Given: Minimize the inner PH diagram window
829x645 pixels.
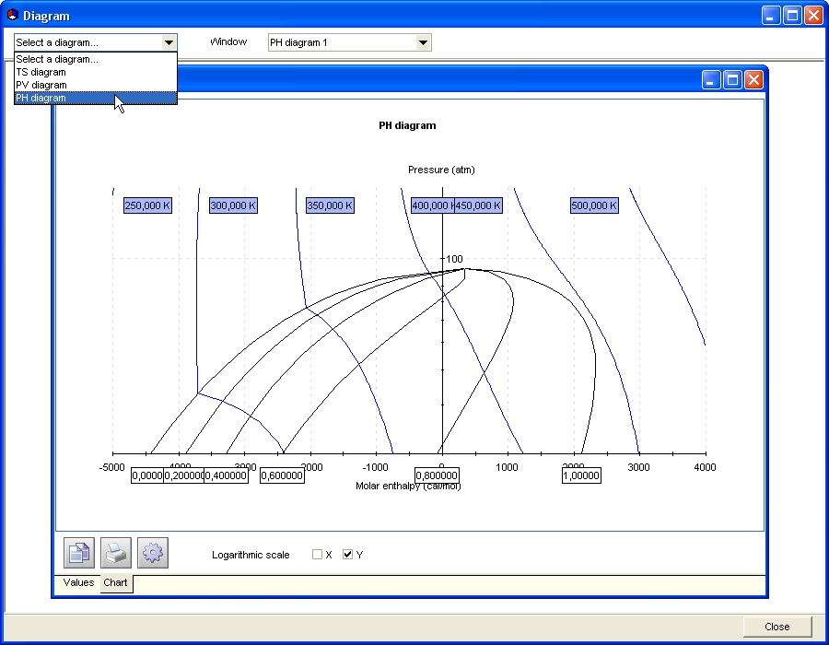Looking at the screenshot, I should coord(710,80).
